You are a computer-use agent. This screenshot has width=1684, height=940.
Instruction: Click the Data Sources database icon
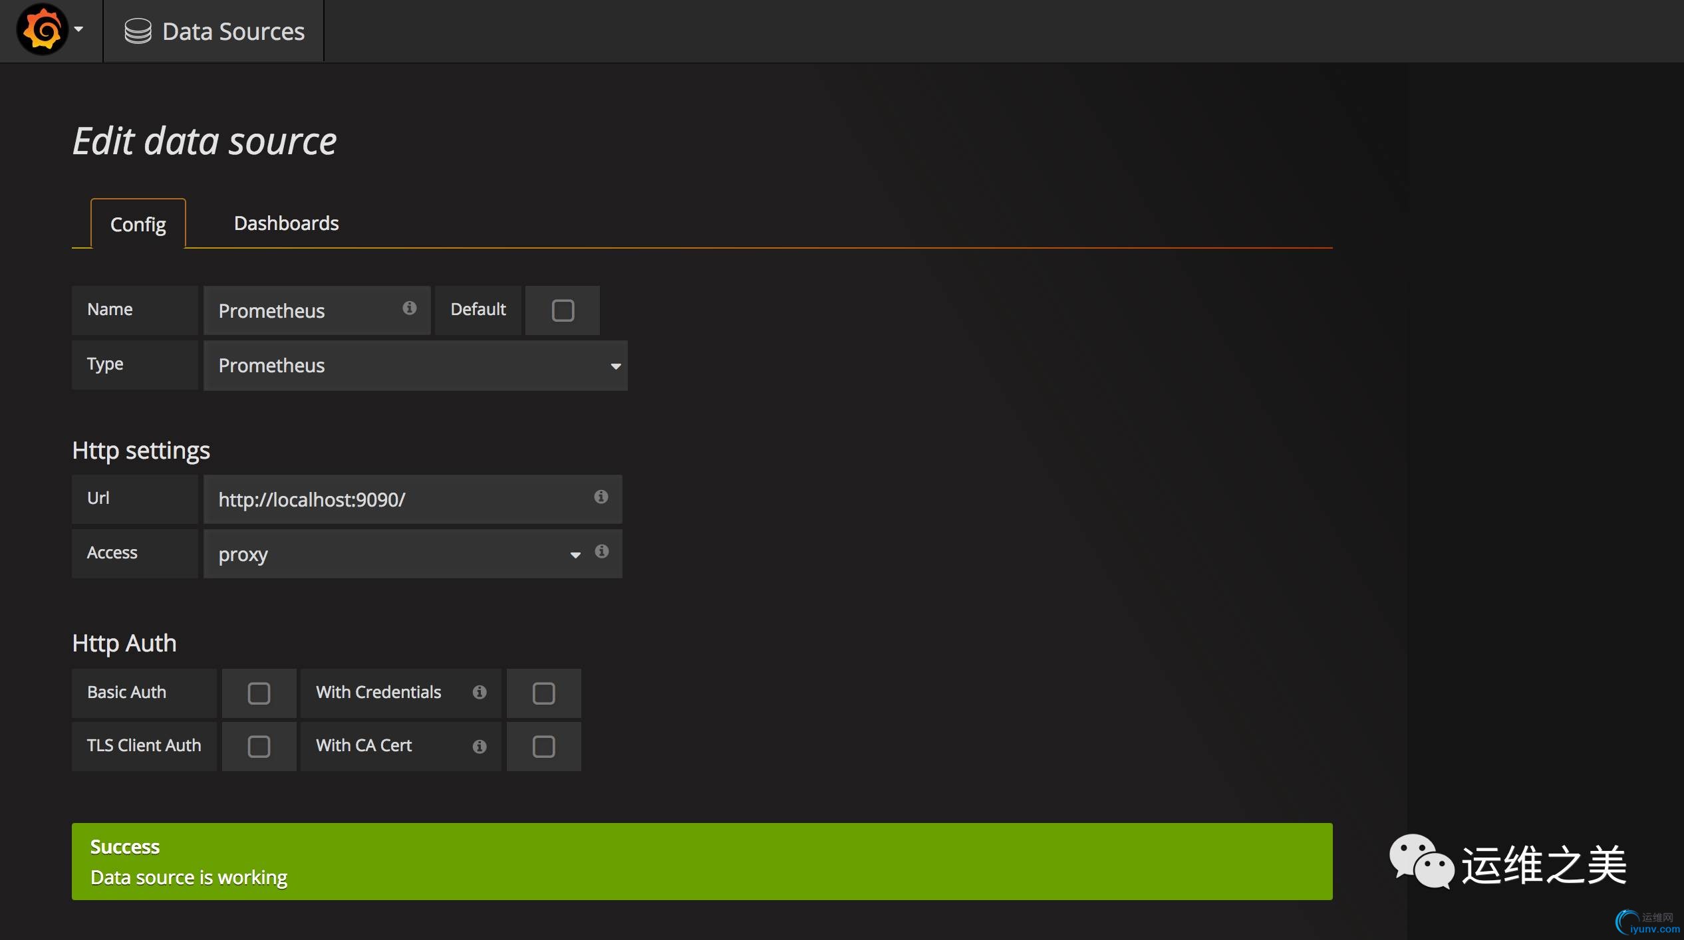[x=138, y=31]
